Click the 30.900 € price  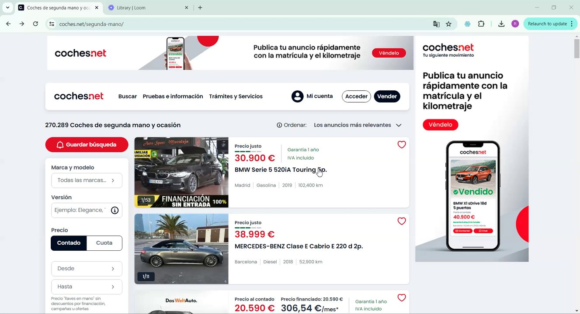[x=255, y=158]
